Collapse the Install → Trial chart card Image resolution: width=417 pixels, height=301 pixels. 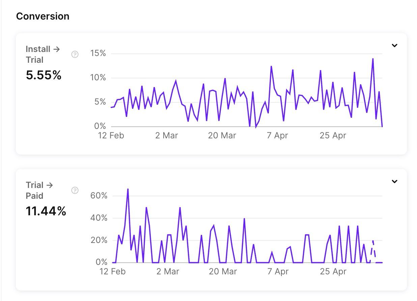[394, 46]
